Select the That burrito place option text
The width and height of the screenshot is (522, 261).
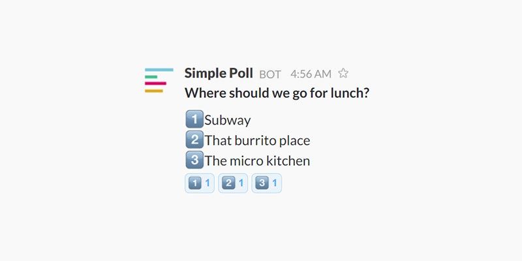257,140
